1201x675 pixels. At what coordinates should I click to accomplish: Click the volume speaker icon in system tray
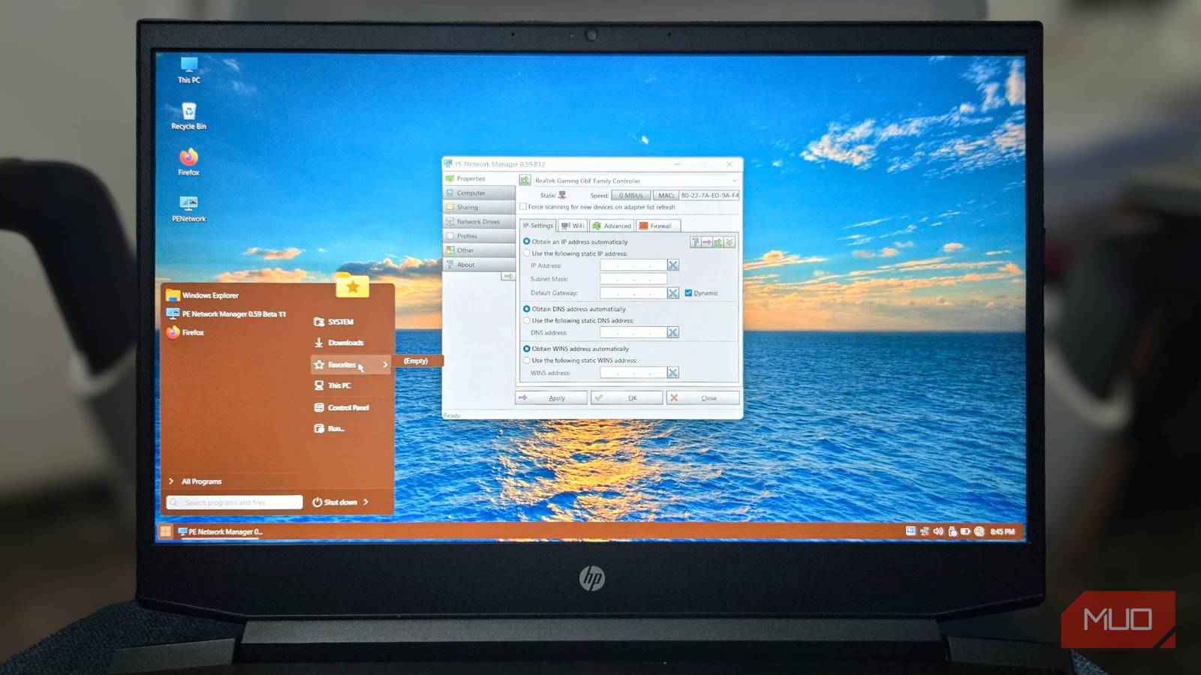point(938,532)
